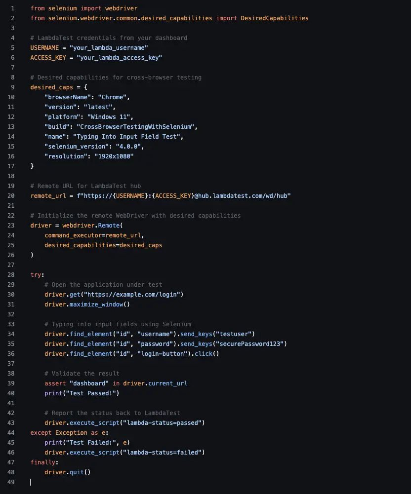The width and height of the screenshot is (411, 494).
Task: Click the finally: keyword on line 47
Action: pos(44,462)
